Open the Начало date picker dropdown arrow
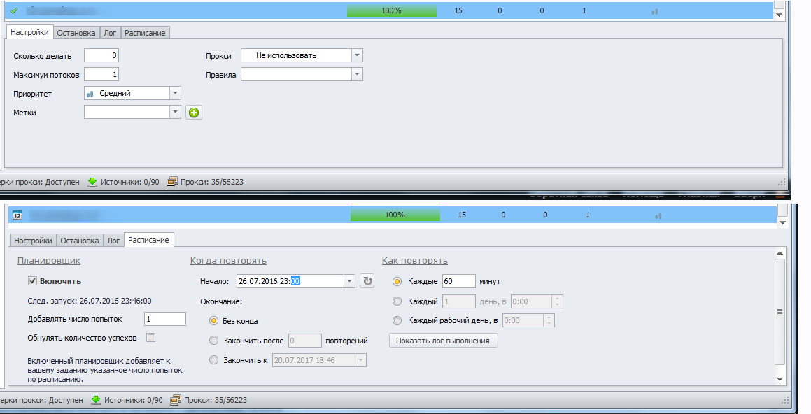 click(350, 281)
